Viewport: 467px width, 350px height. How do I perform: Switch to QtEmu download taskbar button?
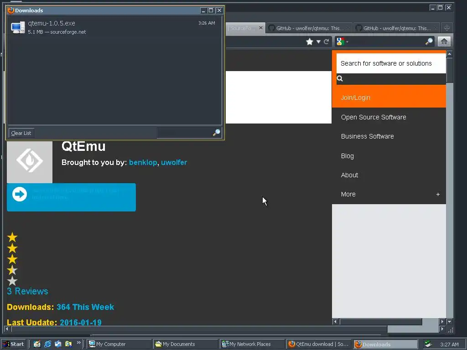point(319,344)
